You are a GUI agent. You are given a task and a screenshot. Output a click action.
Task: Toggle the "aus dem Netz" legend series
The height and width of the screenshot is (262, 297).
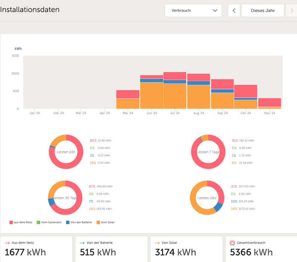point(21,222)
